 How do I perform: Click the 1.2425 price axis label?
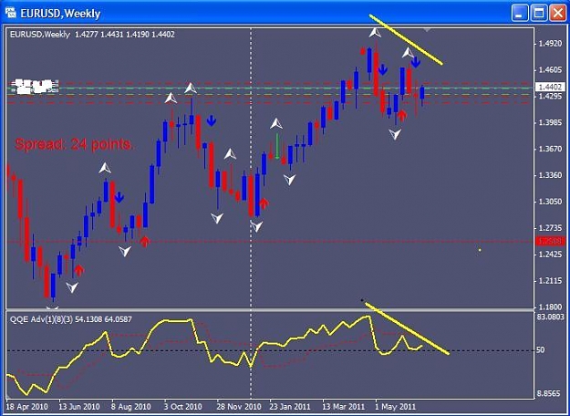(x=549, y=255)
